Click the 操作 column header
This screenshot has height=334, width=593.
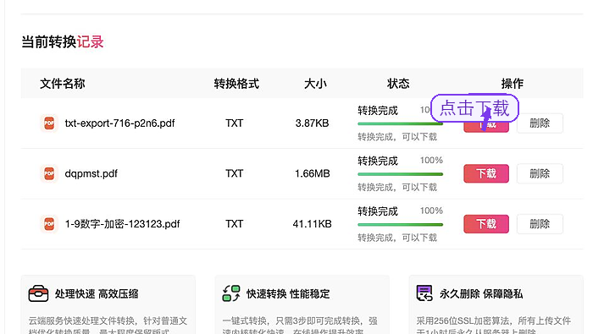[x=513, y=84]
